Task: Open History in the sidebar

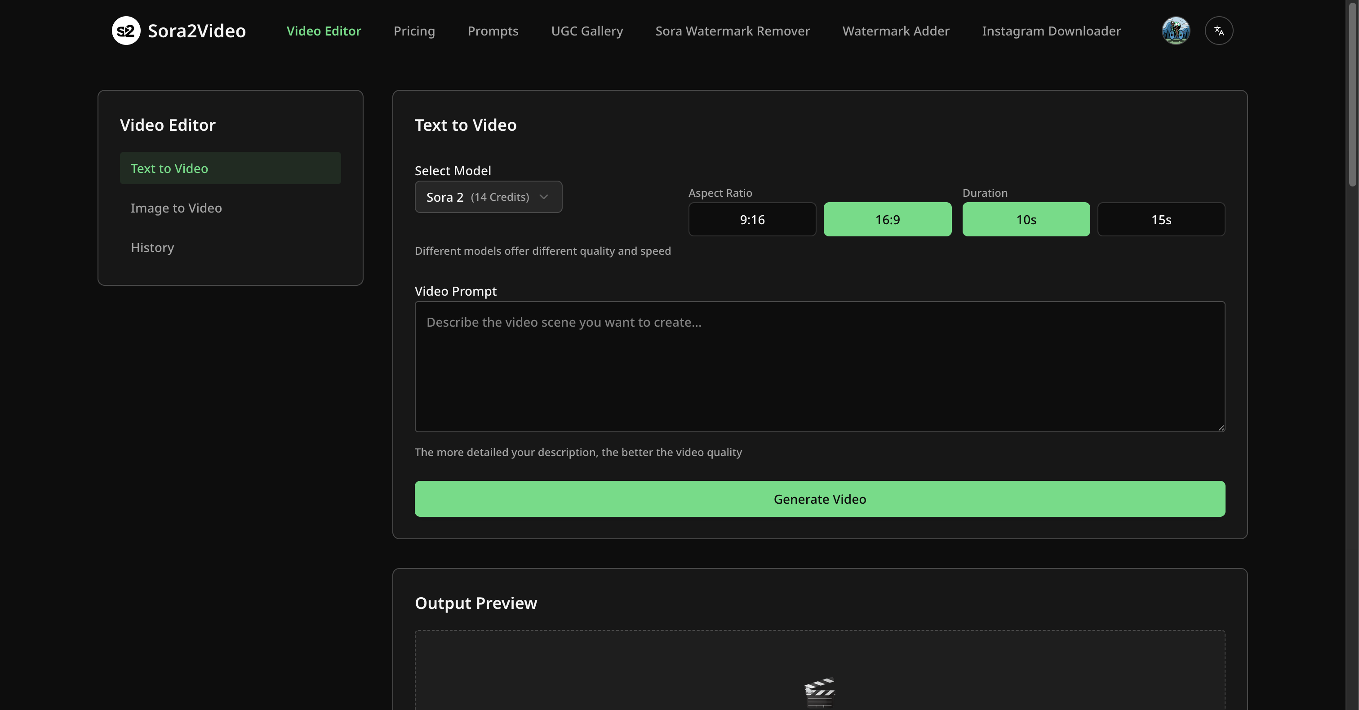Action: pos(152,248)
